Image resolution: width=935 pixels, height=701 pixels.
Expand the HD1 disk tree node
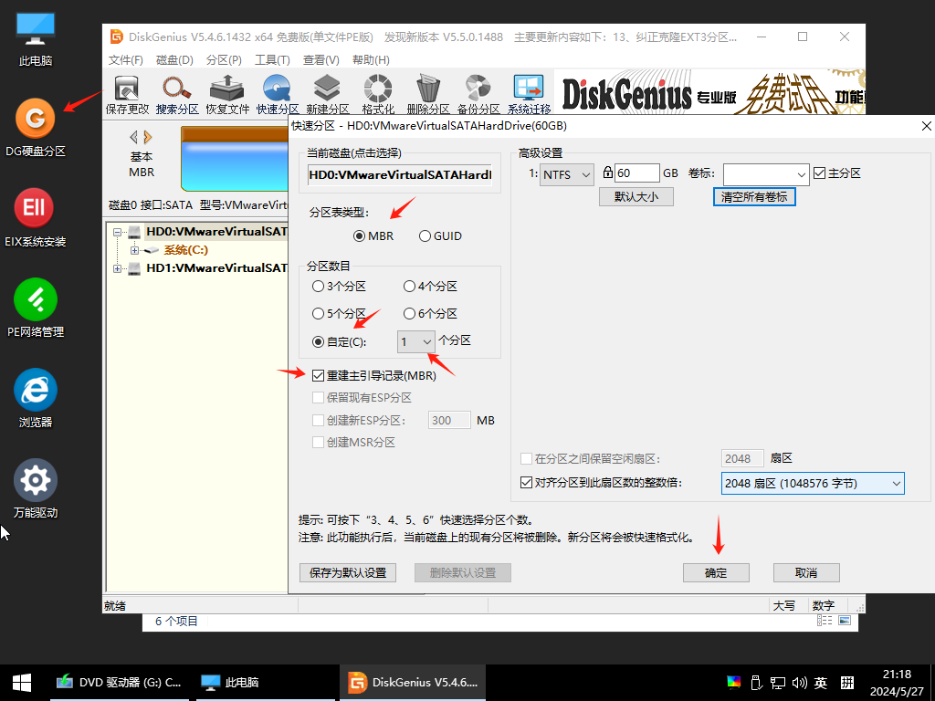(x=117, y=269)
